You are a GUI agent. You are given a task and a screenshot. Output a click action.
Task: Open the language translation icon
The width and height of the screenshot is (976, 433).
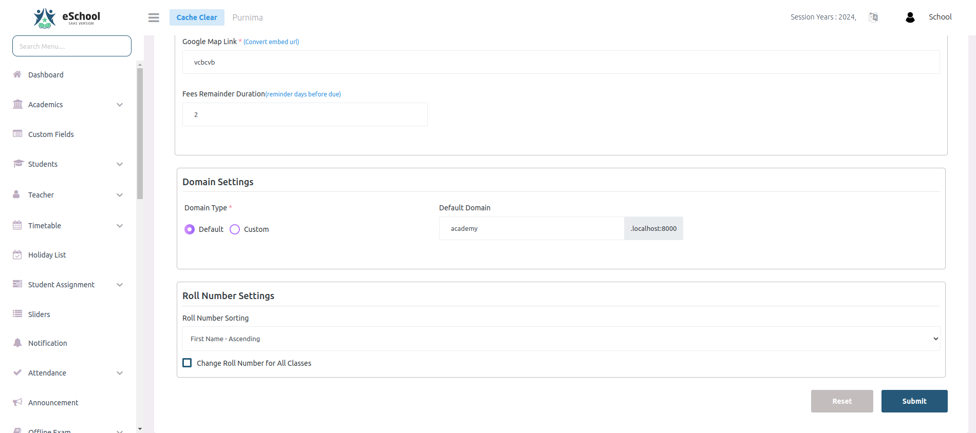[x=873, y=17]
